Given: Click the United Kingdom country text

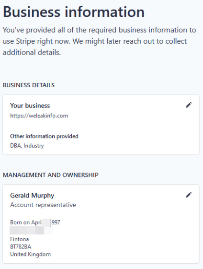Looking at the screenshot, I should 30,254.
